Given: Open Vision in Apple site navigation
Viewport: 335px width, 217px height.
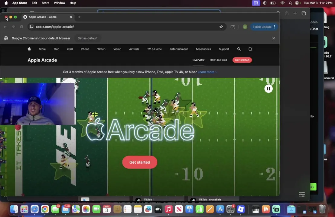Looking at the screenshot, I should coord(117,49).
